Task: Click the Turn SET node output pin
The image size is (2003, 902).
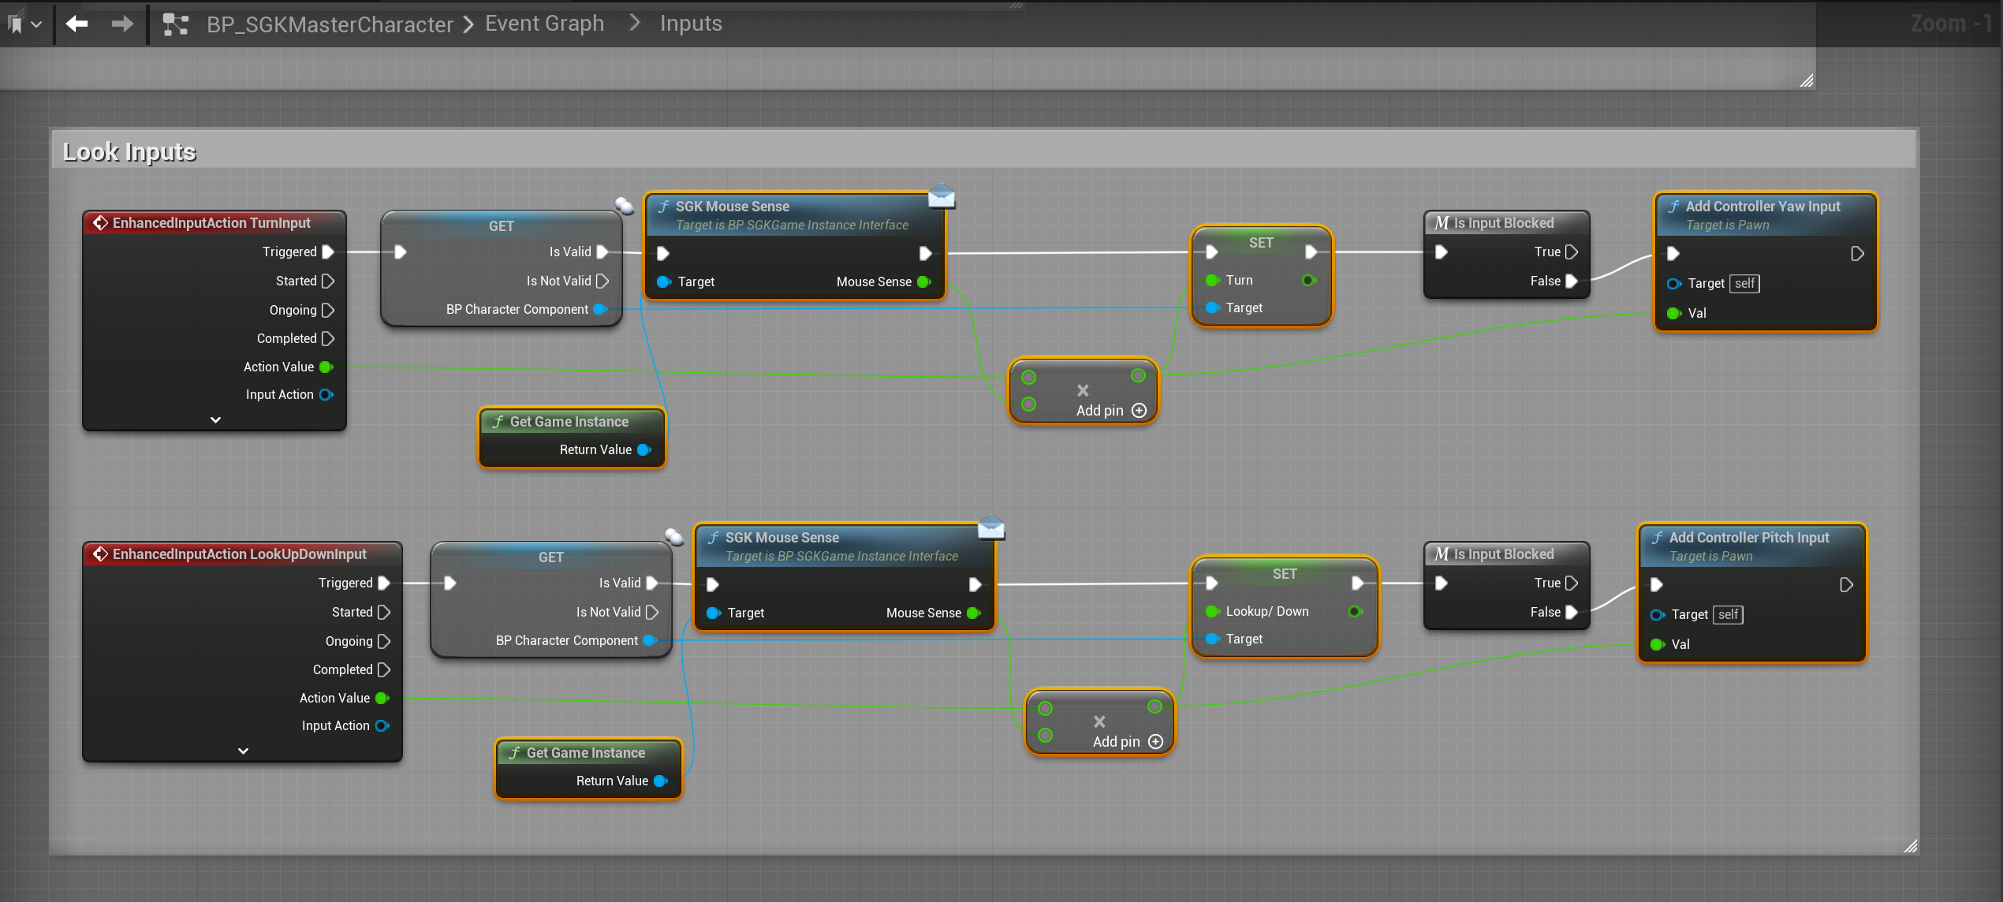Action: click(1309, 280)
